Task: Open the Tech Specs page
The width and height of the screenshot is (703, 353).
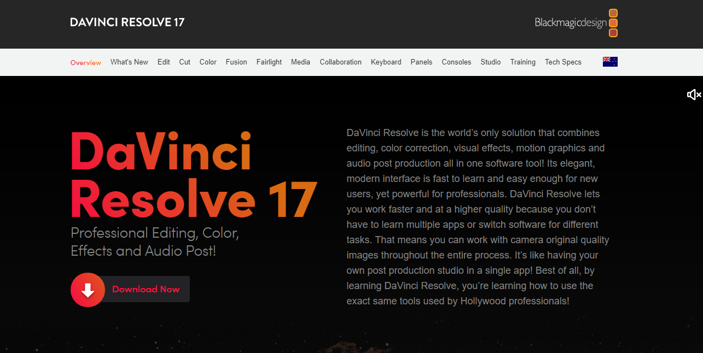Action: click(563, 62)
